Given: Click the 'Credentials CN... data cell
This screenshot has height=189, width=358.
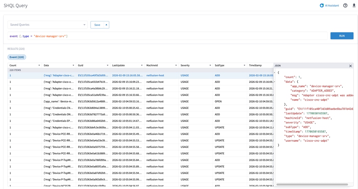Looking at the screenshot, I should tap(58, 108).
